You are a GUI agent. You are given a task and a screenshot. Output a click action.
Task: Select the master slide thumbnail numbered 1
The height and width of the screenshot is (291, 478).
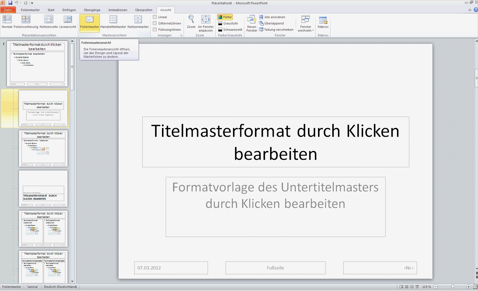point(37,64)
